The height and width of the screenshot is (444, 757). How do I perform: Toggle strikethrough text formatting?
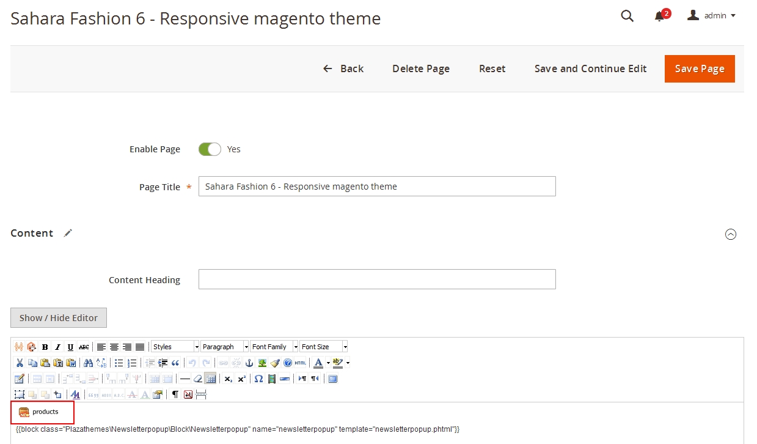(x=84, y=347)
